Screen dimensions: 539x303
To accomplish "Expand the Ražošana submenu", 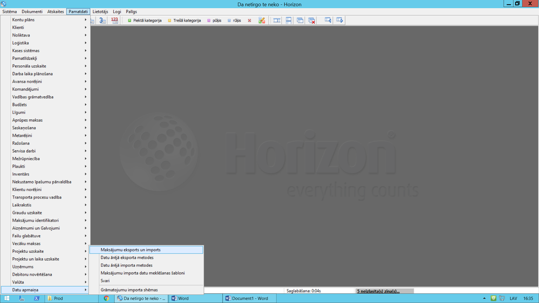I will pos(45,143).
